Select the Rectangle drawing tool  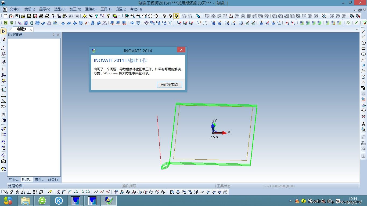[x=364, y=49]
